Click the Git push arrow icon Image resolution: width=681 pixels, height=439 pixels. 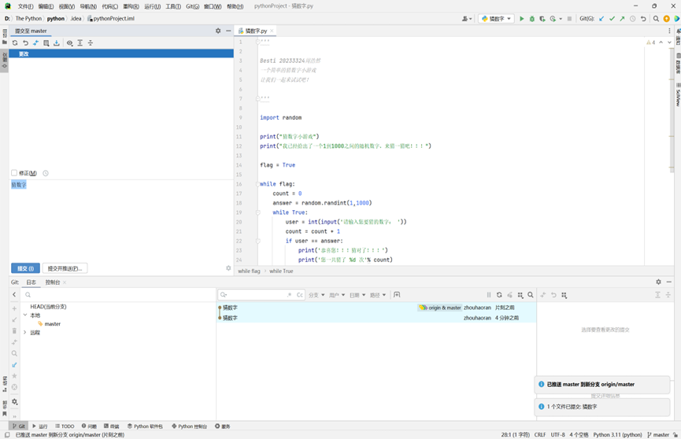tap(622, 19)
